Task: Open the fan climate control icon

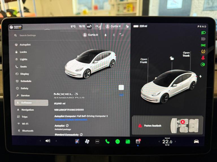Action: tap(87, 141)
